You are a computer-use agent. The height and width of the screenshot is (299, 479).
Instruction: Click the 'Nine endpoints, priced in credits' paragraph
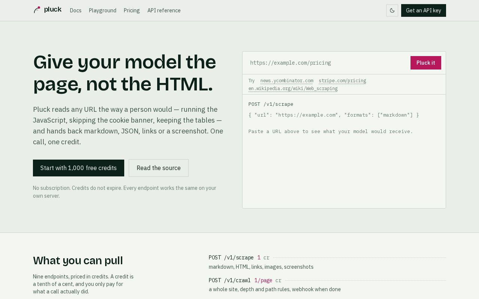point(83,284)
